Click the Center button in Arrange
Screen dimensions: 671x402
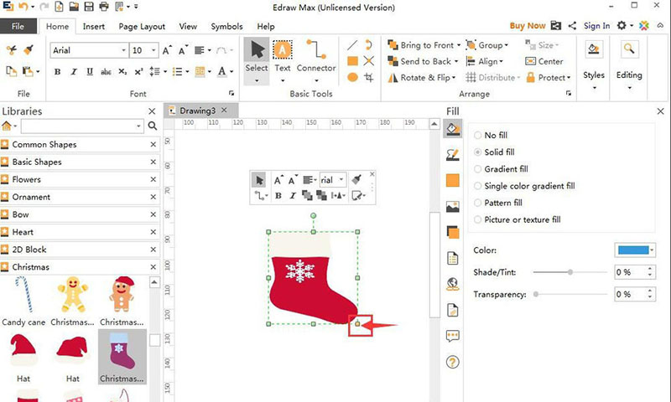544,61
